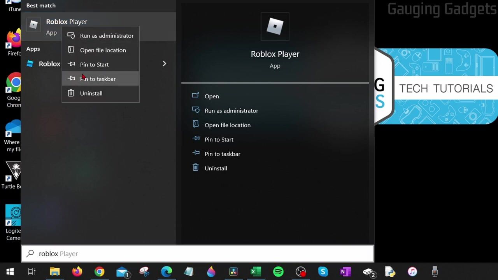Open File Explorer from the taskbar

point(54,271)
